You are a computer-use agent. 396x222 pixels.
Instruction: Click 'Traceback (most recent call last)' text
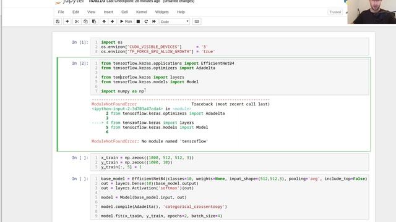click(x=230, y=104)
